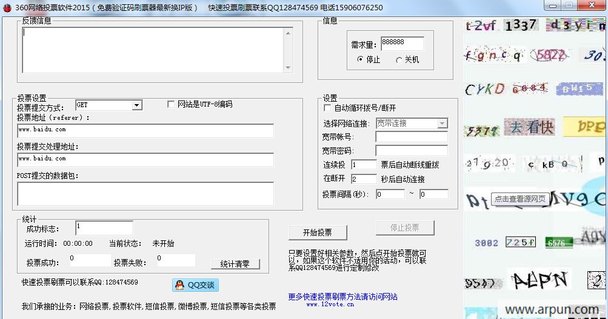This screenshot has height=319, width=608.
Task: Enable the 网站是UTF-8编码 checkbox
Action: (x=171, y=104)
